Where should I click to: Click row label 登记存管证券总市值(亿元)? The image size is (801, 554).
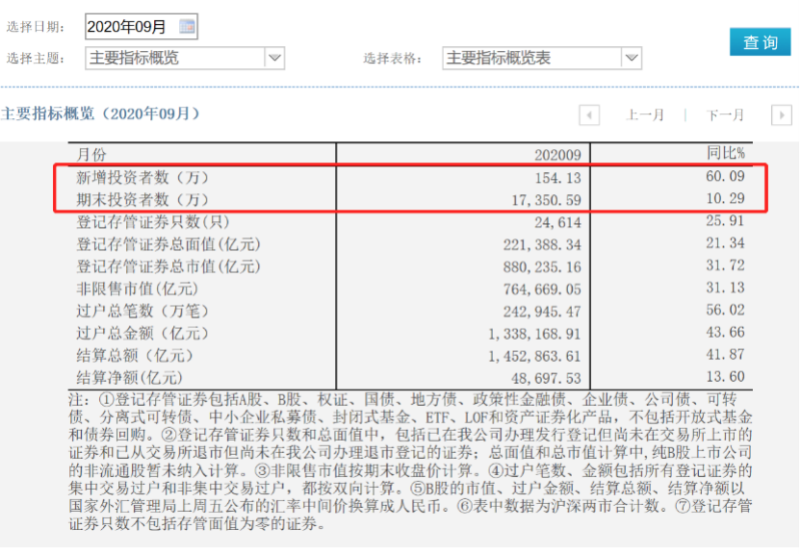tap(168, 266)
